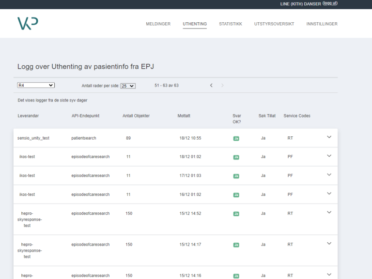The image size is (372, 279).
Task: Open the rows per page dropdown
Action: tap(128, 86)
